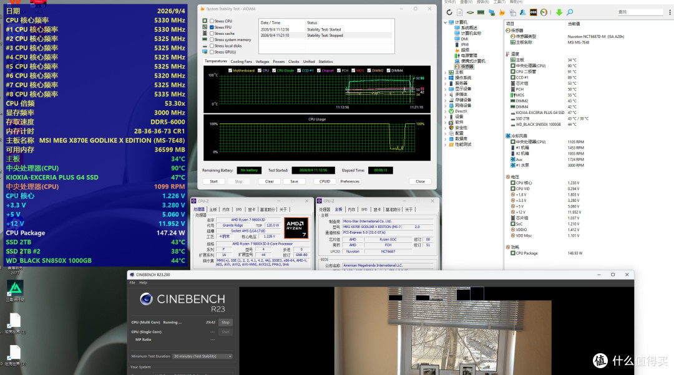Open Cinebench File menu
Screen dimensions: 674x375
point(132,282)
